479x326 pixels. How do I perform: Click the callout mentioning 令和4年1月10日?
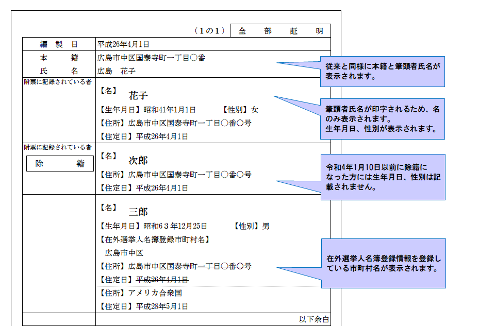point(383,177)
